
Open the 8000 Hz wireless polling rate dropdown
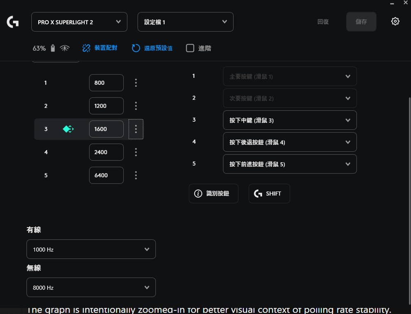pyautogui.click(x=91, y=287)
